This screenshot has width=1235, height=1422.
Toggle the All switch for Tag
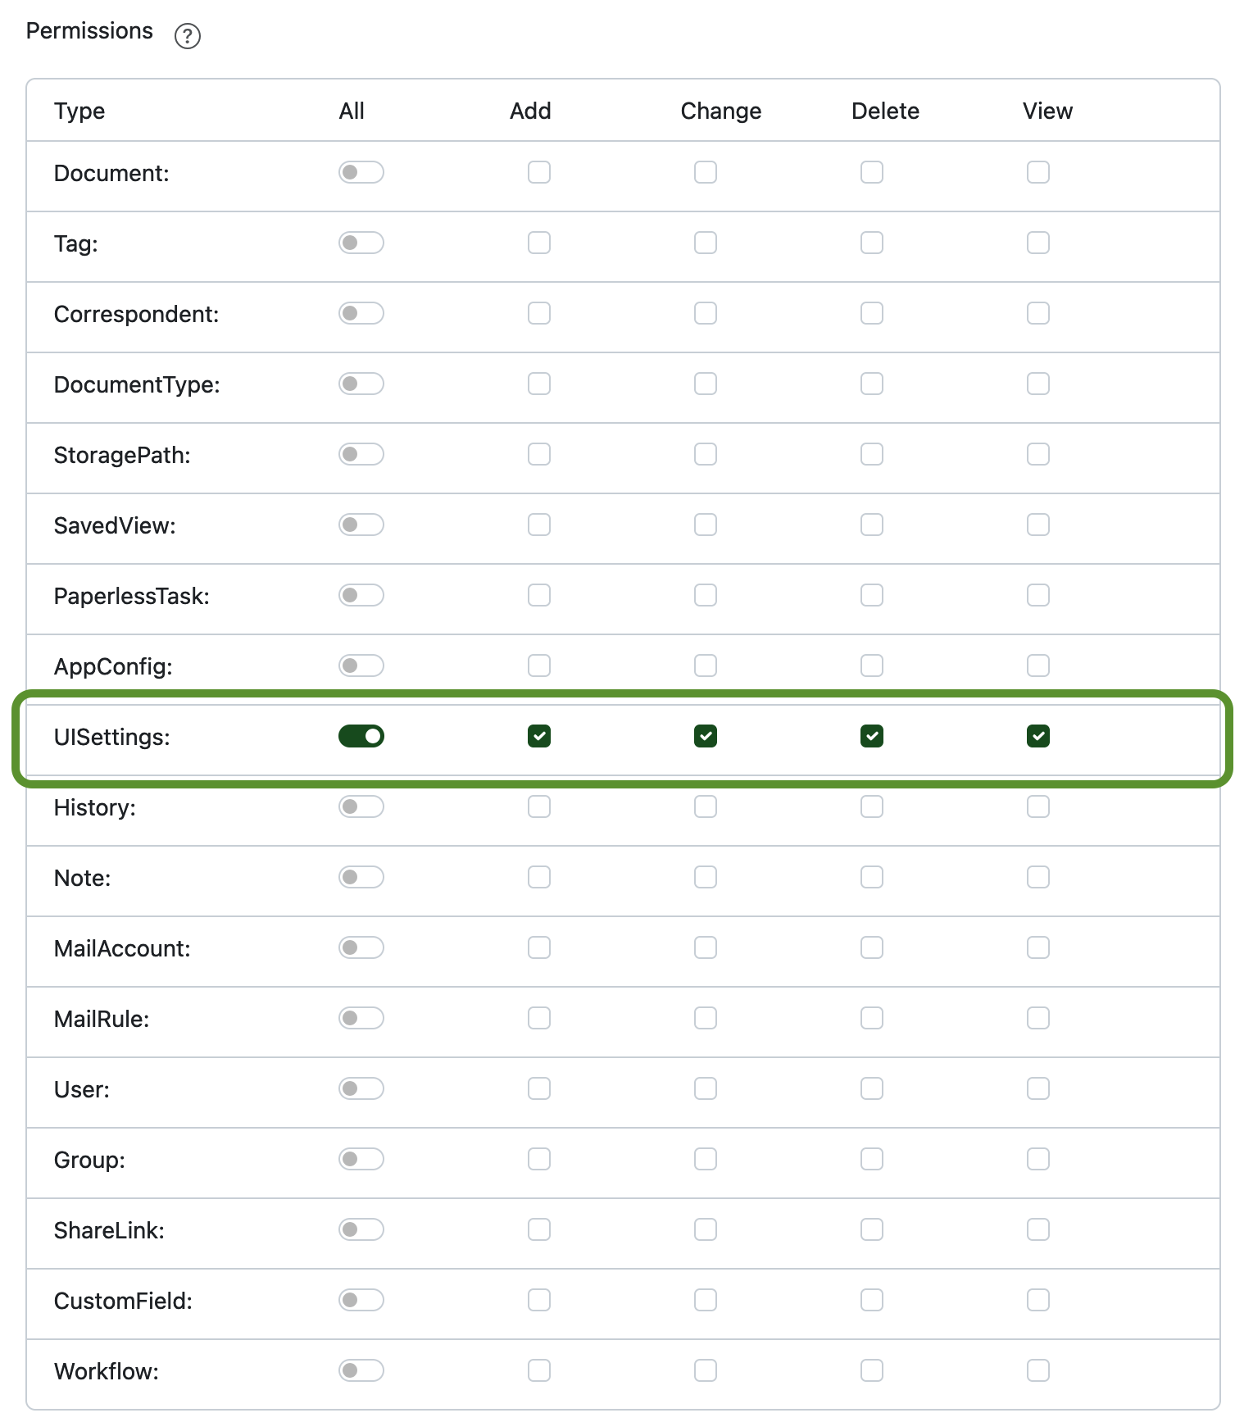point(361,243)
